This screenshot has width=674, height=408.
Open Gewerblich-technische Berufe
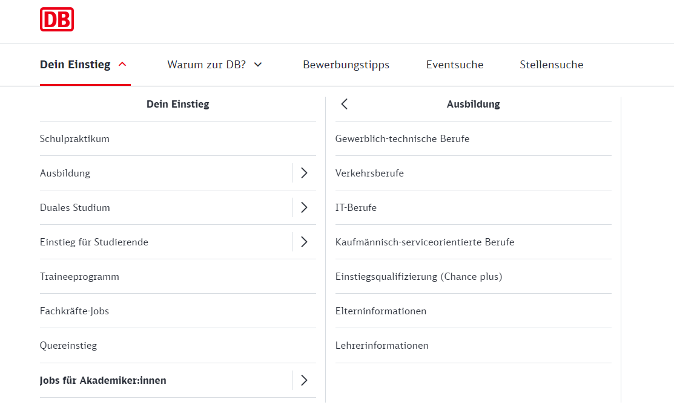tap(403, 138)
